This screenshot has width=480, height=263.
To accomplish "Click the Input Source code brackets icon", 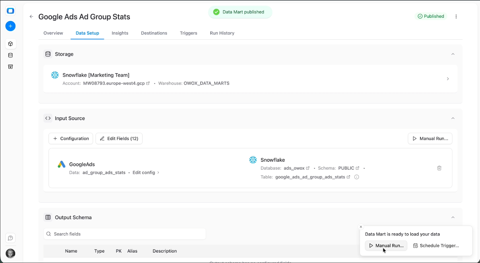I will (x=48, y=118).
